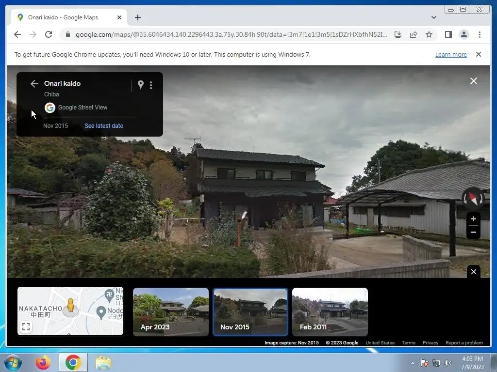Go back from the Street View panel
Viewport: 497px width, 372px height.
34,83
